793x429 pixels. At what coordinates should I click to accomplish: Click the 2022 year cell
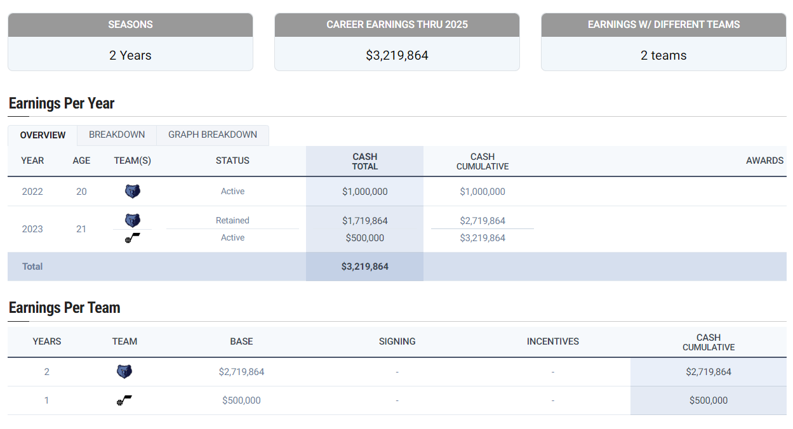[x=32, y=192]
